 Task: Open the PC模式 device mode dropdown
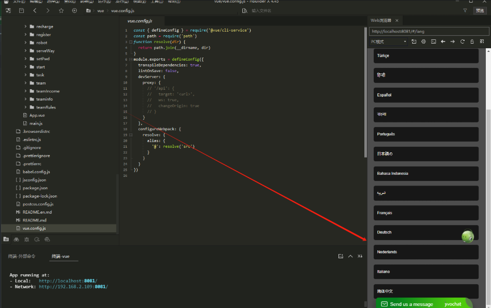coord(388,41)
